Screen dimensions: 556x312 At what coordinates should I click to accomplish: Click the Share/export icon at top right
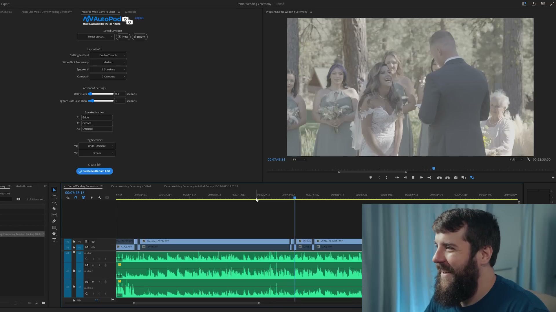tap(533, 4)
